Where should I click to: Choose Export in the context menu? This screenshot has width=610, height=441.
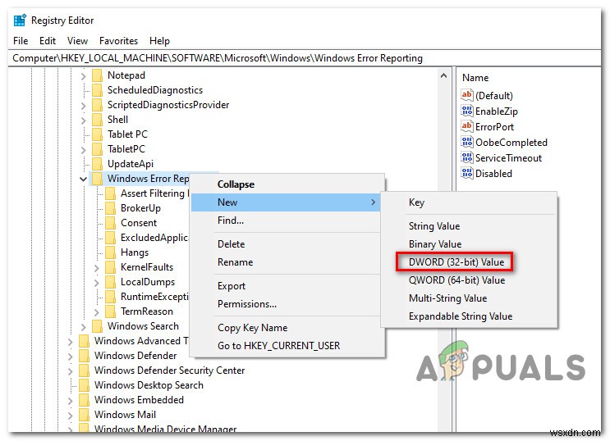(287, 286)
